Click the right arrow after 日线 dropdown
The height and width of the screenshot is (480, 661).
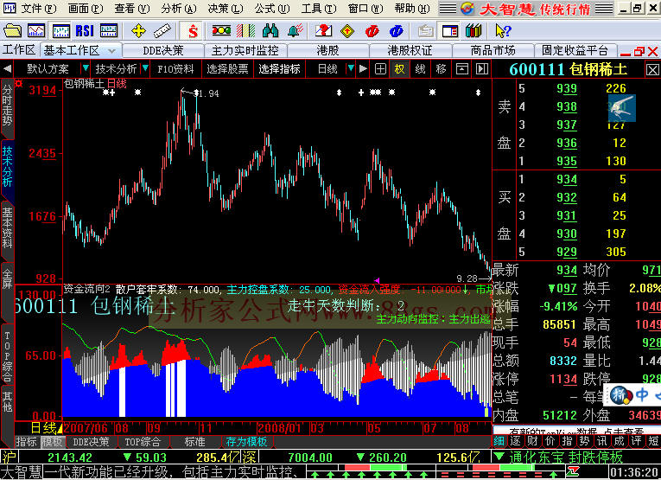tap(363, 68)
